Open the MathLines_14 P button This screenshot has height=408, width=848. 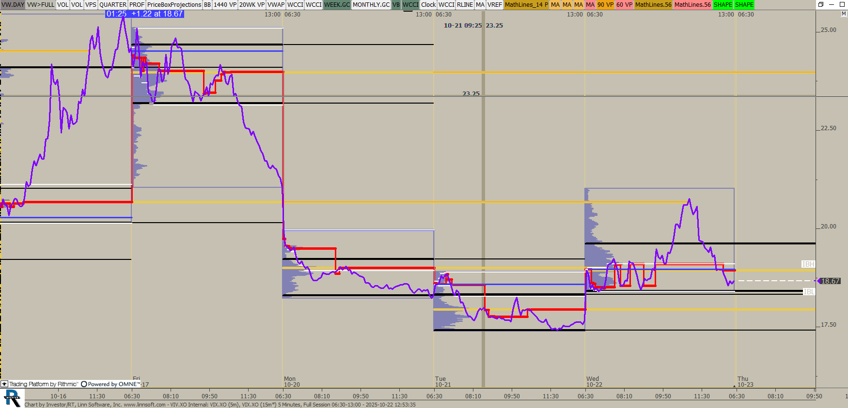coord(526,4)
